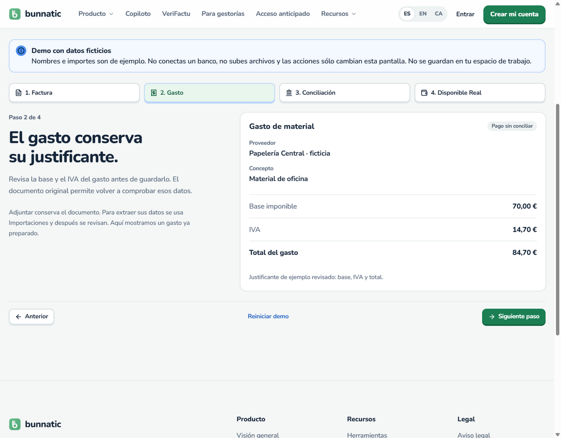The image size is (561, 438).
Task: Click the invoice document icon on Factura step
Action: [x=18, y=93]
